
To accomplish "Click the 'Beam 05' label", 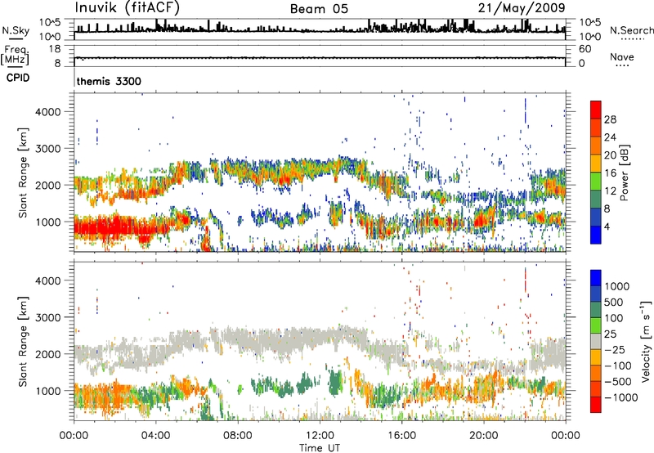I will [319, 9].
